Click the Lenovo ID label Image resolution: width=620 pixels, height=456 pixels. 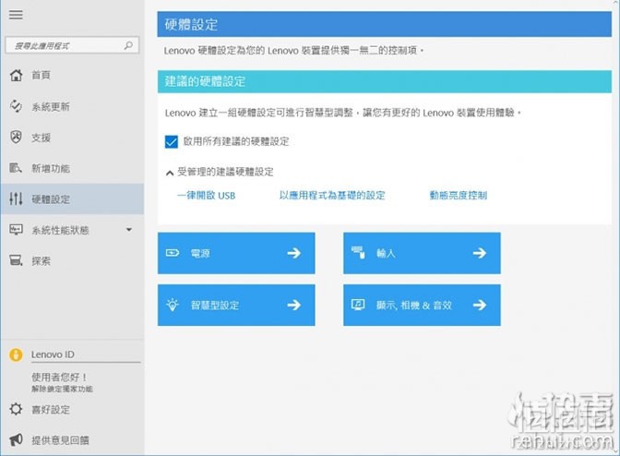point(53,354)
